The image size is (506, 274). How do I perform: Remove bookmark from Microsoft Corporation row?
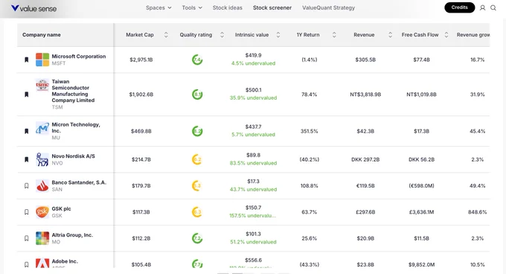point(27,60)
